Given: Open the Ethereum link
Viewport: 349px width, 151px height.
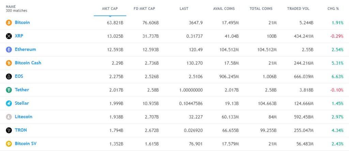Looking at the screenshot, I should 25,49.
